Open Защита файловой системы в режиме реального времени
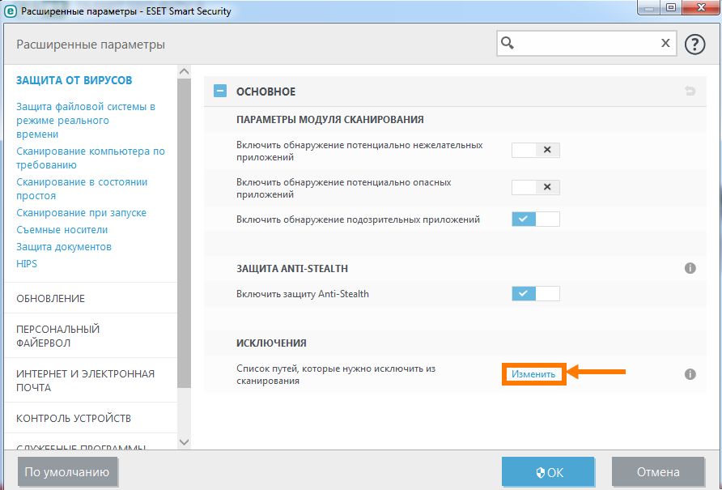 86,121
